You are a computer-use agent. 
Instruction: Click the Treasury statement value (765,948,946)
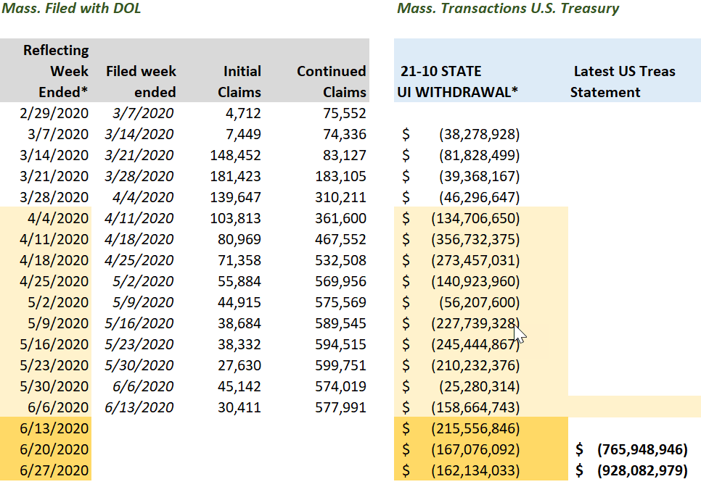[641, 449]
